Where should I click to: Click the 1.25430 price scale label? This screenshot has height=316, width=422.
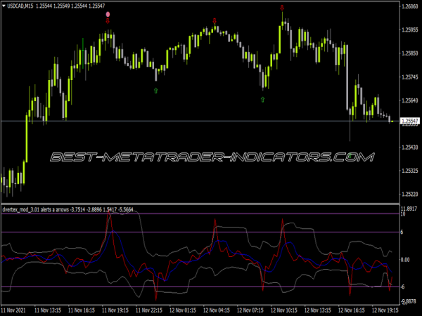pos(409,147)
